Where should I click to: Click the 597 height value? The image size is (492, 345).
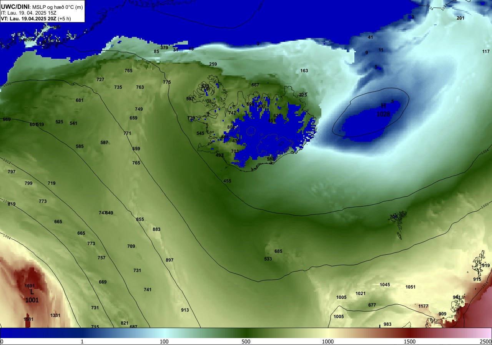pos(190,99)
